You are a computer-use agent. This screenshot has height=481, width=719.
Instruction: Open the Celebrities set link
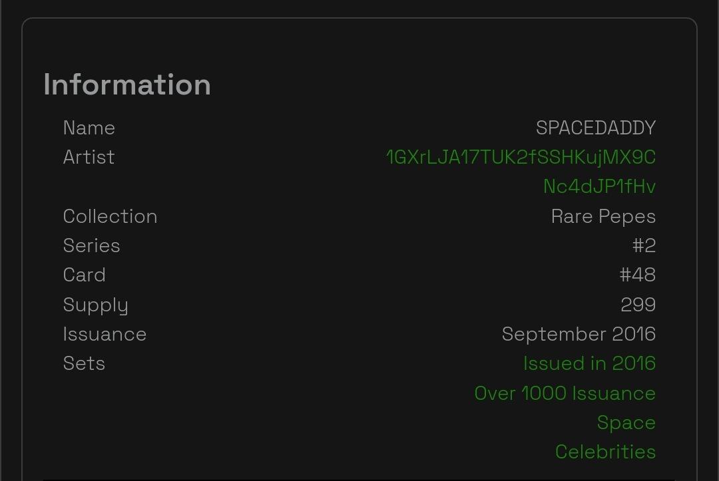pos(605,452)
